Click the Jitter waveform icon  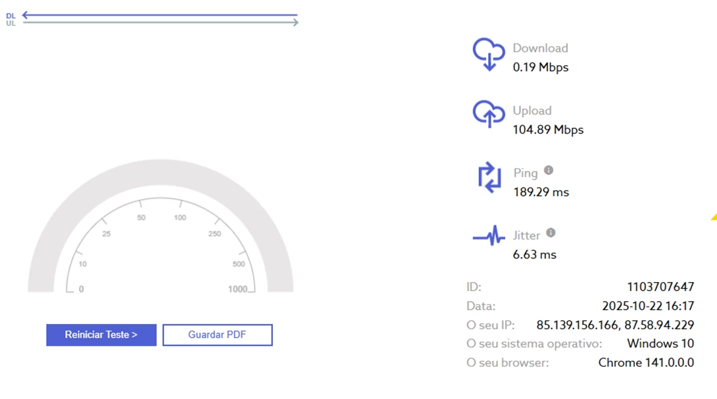coord(489,235)
